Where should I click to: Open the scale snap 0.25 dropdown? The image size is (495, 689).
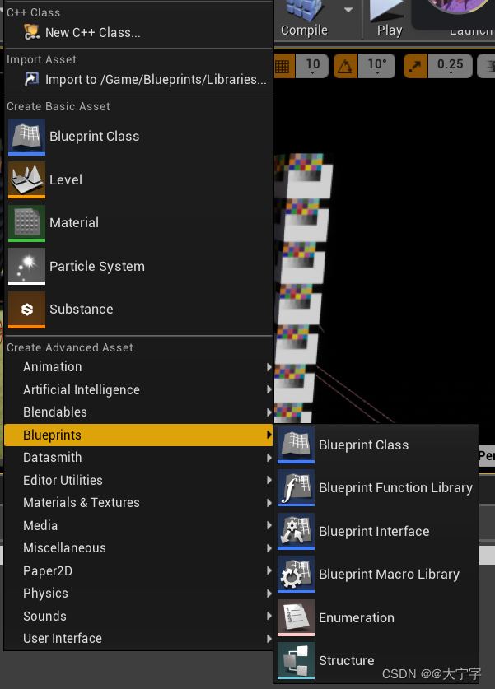451,66
